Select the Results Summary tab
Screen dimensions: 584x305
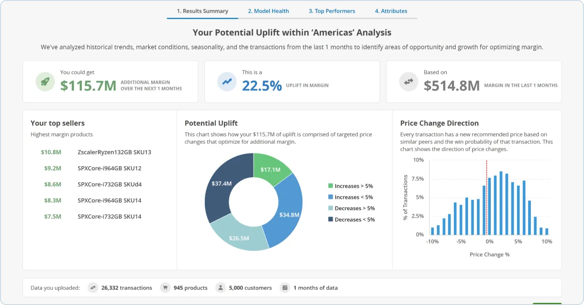point(203,11)
